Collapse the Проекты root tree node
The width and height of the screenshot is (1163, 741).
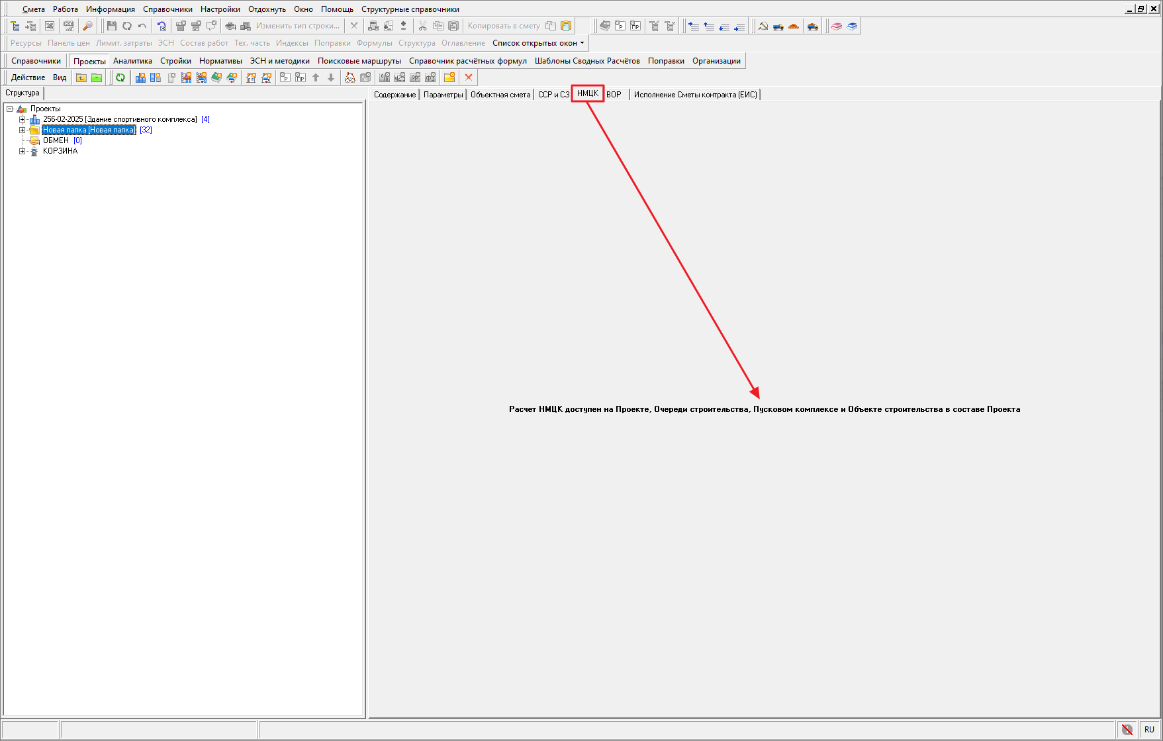pos(10,109)
